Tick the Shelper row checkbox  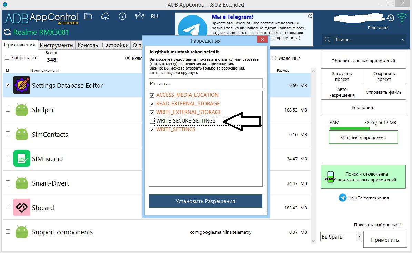click(x=8, y=109)
